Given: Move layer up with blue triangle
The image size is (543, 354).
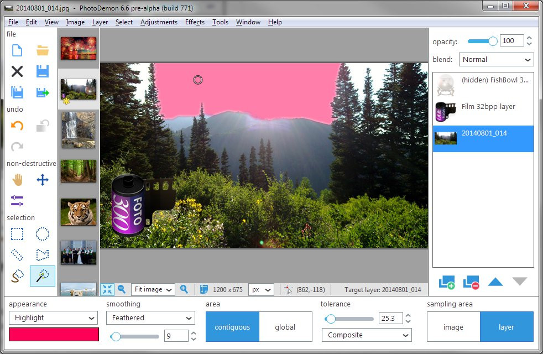Looking at the screenshot, I should click(495, 282).
